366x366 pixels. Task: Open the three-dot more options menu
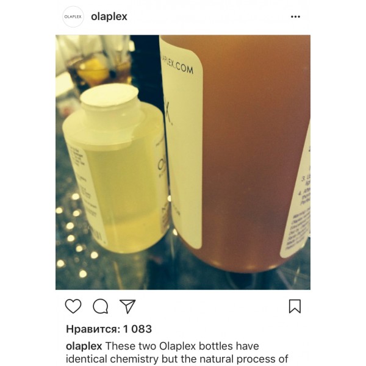click(295, 16)
